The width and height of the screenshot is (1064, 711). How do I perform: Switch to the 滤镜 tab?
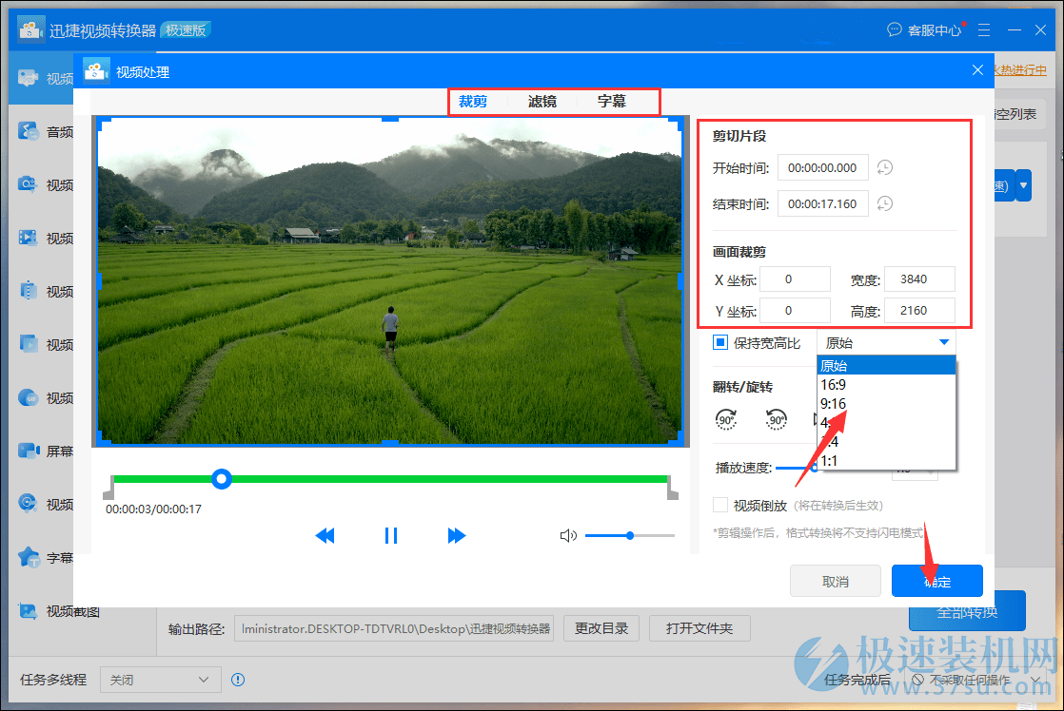point(542,102)
